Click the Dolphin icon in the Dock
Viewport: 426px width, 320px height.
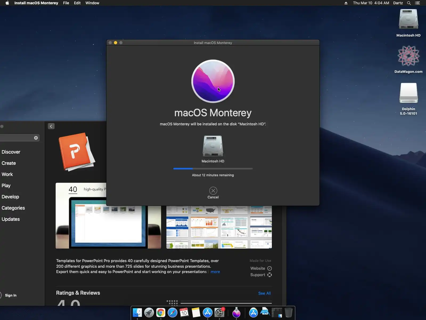click(265, 312)
